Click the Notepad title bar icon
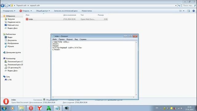The width and height of the screenshot is (197, 111). click(x=53, y=36)
